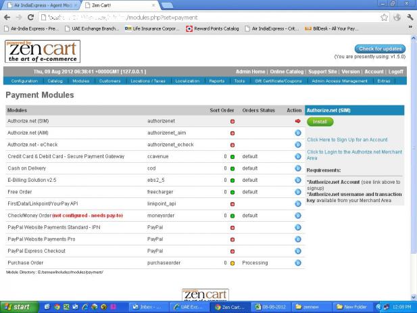Open the Reward Points Catalog bookmark
The height and width of the screenshot is (313, 417).
(212, 28)
